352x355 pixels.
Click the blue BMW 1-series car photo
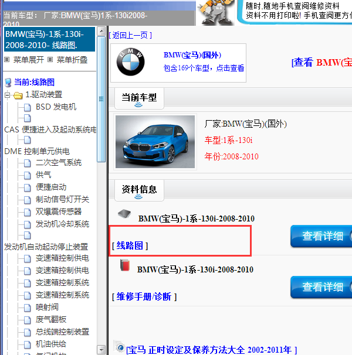[x=155, y=142]
